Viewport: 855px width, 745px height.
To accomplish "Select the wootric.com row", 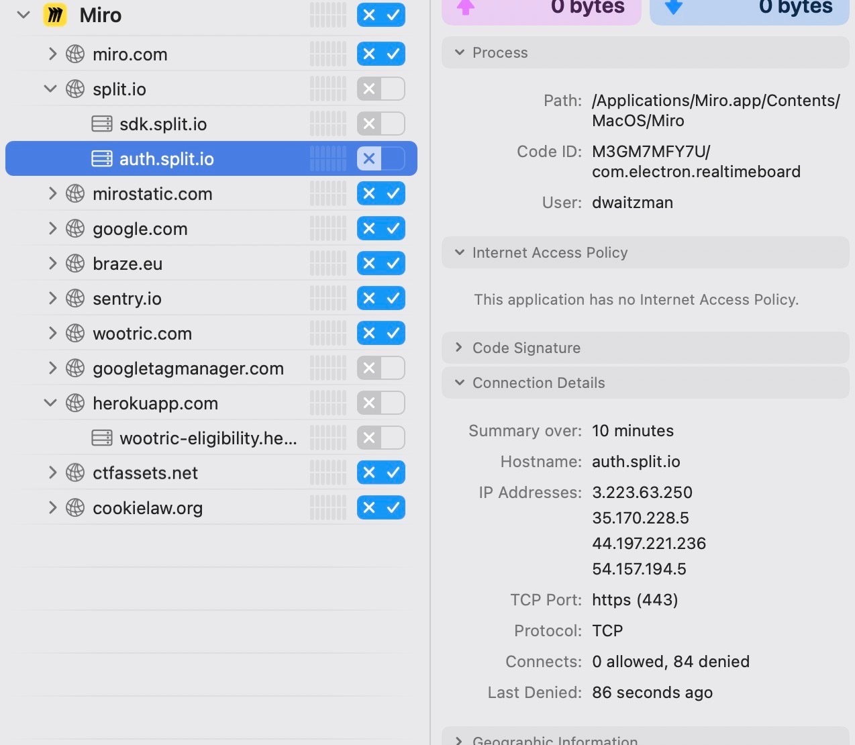I will (x=211, y=333).
